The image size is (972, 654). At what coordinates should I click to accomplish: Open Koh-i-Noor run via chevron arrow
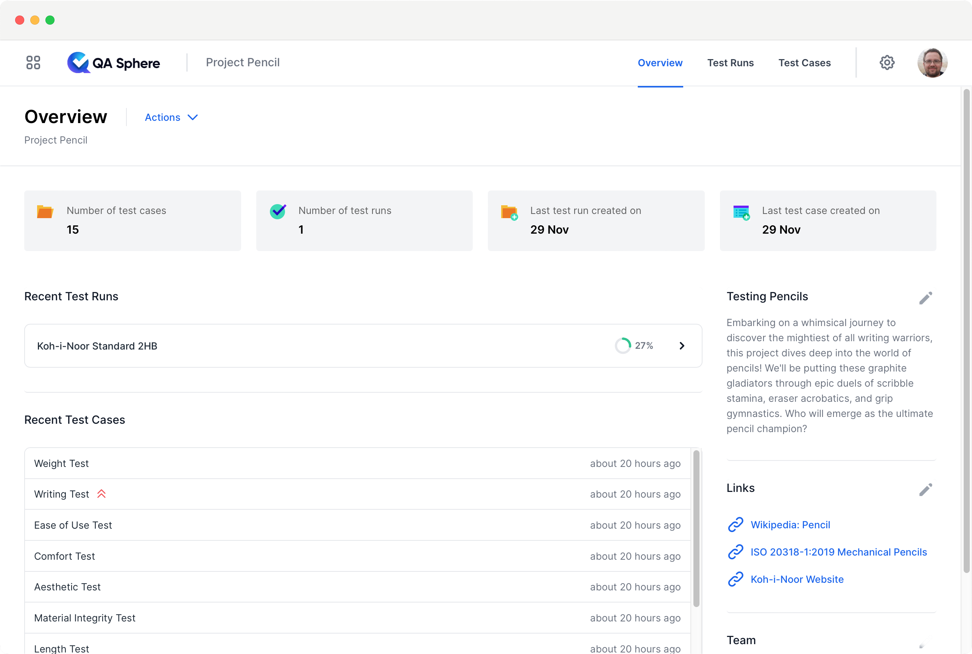tap(681, 346)
